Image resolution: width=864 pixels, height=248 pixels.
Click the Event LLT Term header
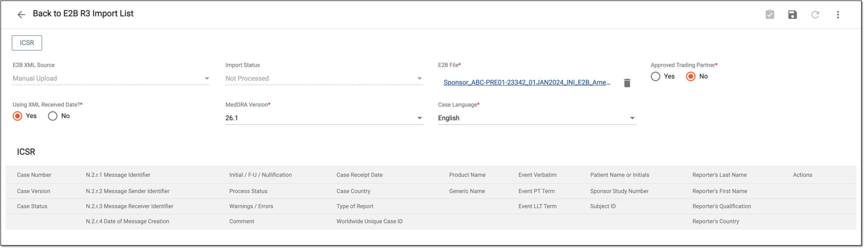coord(537,206)
